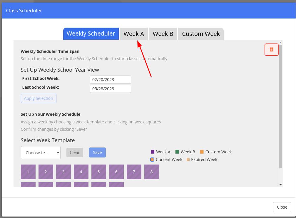Select week square 2
This screenshot has width=296, height=218.
pos(46,172)
